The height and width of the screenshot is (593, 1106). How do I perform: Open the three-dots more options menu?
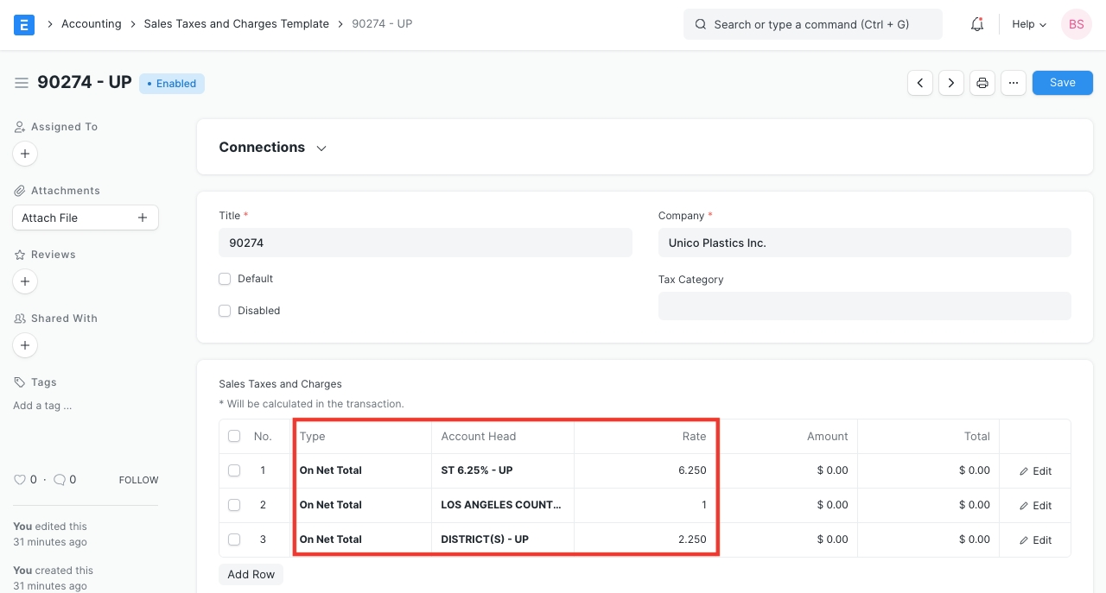click(1014, 83)
